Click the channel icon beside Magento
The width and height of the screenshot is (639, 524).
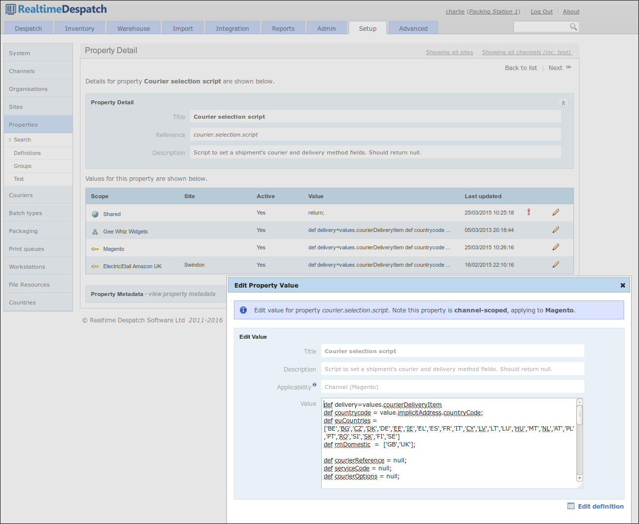coord(95,249)
